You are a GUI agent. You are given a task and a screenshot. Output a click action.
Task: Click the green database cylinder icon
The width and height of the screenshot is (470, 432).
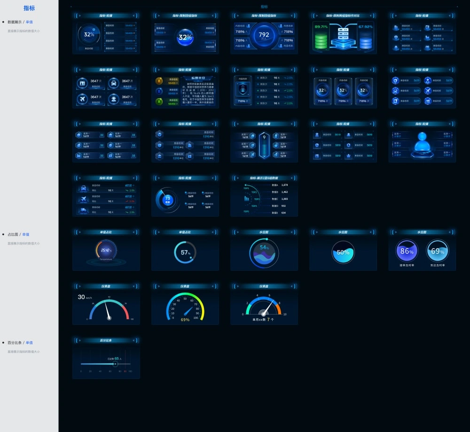[321, 42]
